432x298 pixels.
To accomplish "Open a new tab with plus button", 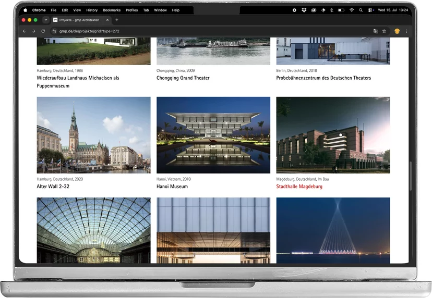I will [117, 20].
